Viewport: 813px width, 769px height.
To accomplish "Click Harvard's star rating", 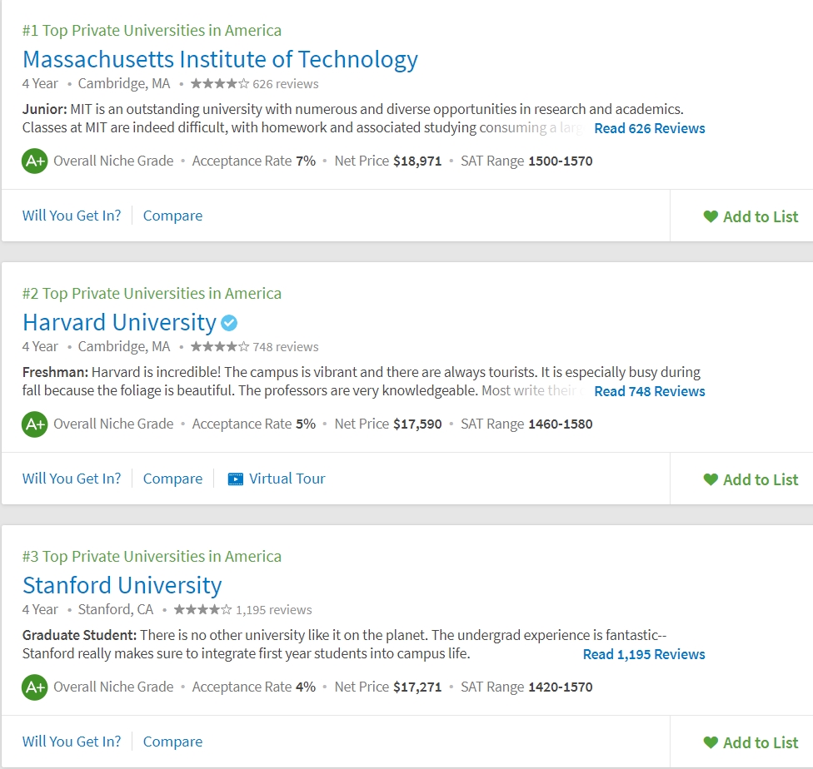I will (220, 347).
